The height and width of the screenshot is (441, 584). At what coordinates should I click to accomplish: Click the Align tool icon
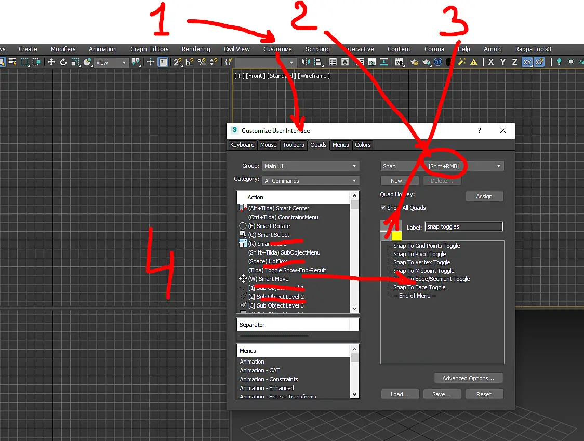(318, 62)
